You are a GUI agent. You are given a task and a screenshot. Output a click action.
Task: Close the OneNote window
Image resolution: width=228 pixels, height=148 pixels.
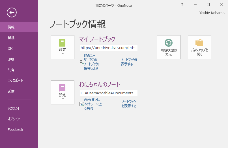click(221, 5)
